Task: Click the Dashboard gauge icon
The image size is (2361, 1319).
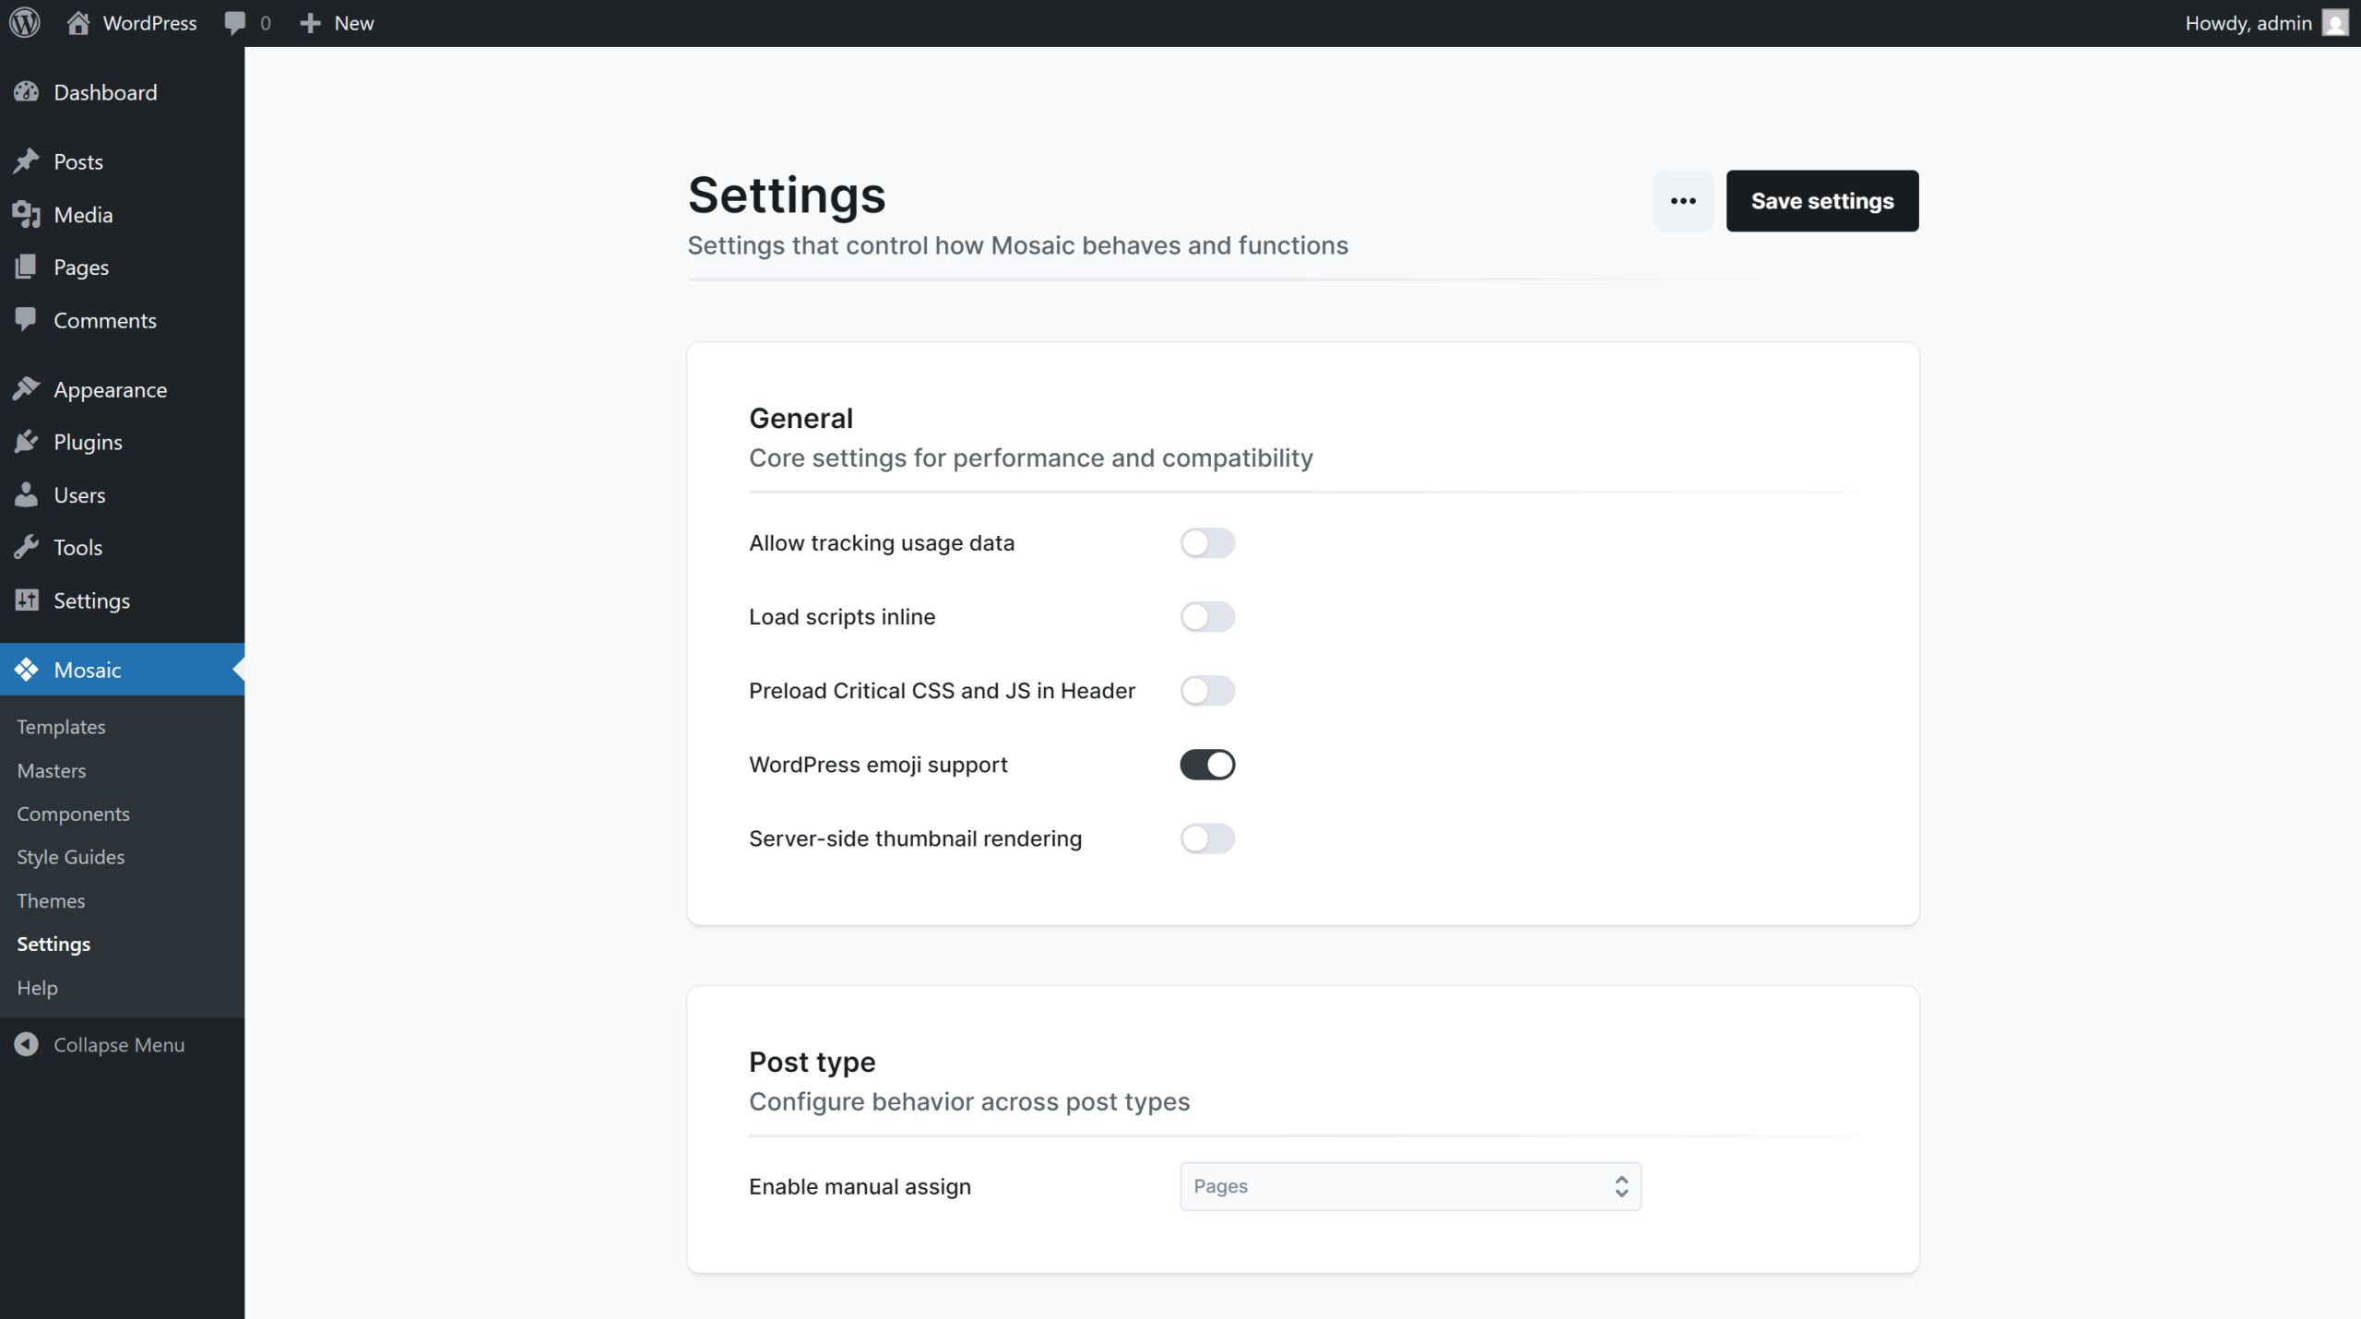Action: [x=27, y=92]
